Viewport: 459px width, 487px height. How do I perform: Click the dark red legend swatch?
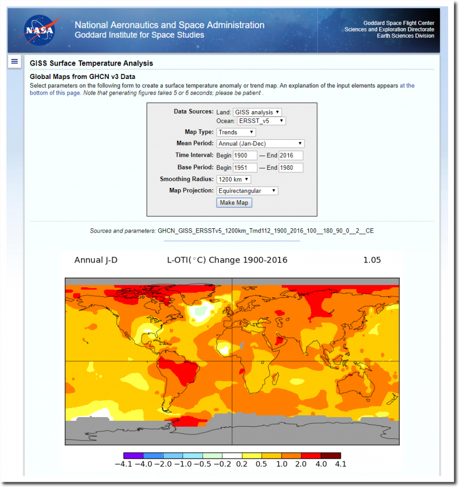pos(331,456)
